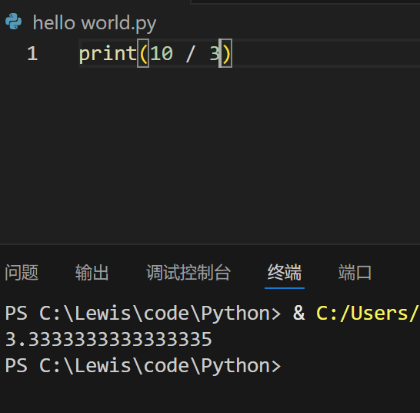Click the number 3 in code
420x413 pixels.
click(215, 54)
